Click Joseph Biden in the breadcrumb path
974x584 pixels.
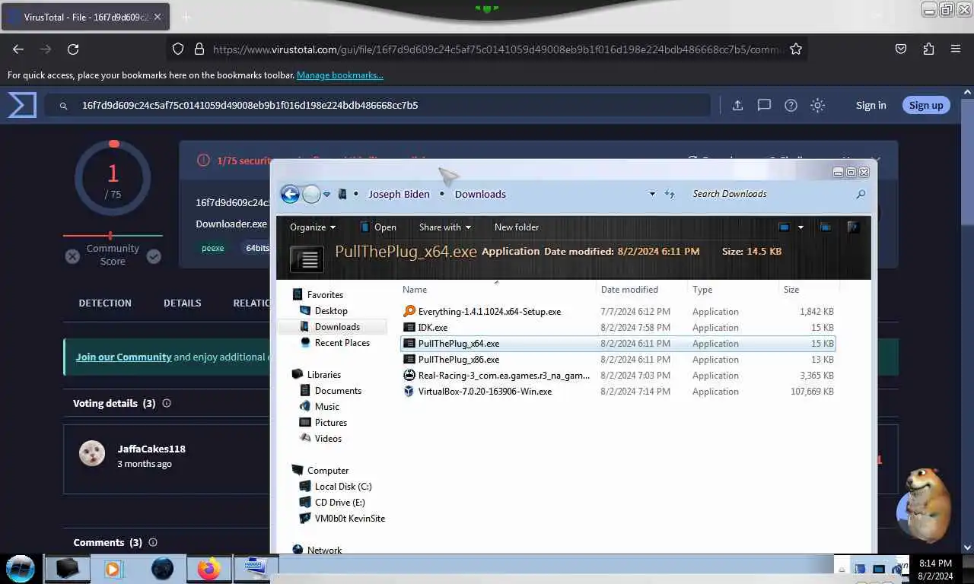[399, 194]
